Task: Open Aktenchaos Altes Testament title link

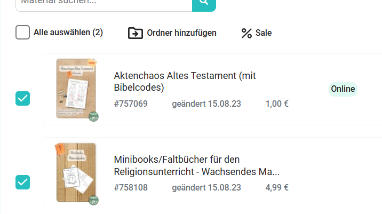Action: [x=185, y=81]
